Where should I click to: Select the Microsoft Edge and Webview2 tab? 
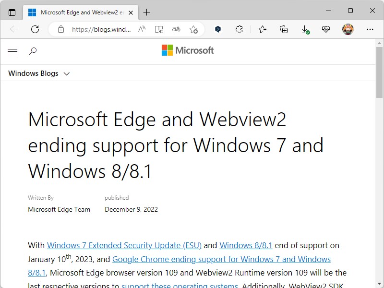(x=79, y=12)
